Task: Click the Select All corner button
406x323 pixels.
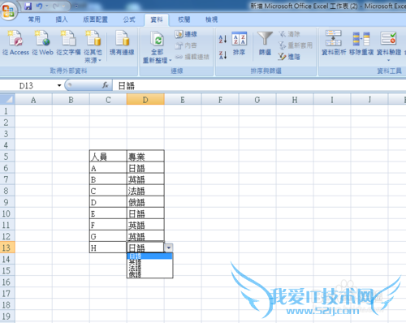Action: [x=7, y=99]
